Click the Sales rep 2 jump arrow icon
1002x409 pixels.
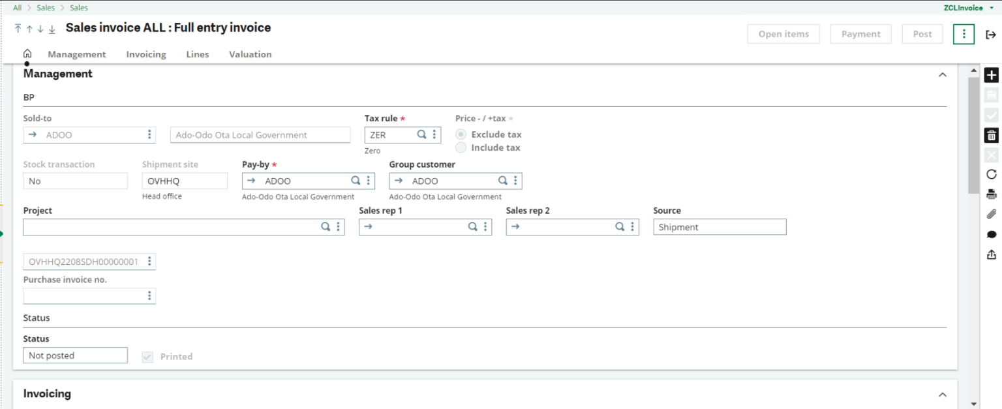point(516,227)
